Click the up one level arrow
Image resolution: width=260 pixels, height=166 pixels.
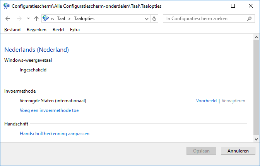(x=36, y=19)
